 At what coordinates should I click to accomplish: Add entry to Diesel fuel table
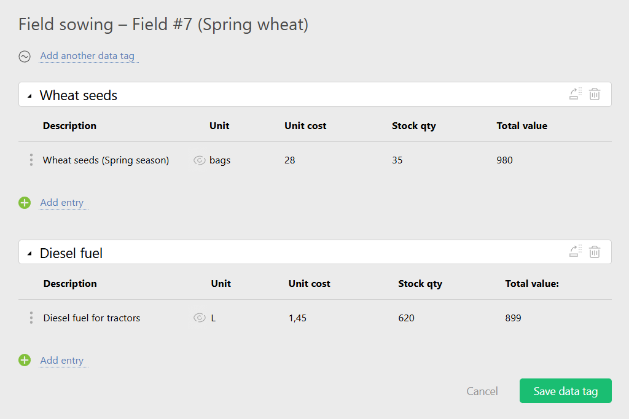[x=61, y=361]
